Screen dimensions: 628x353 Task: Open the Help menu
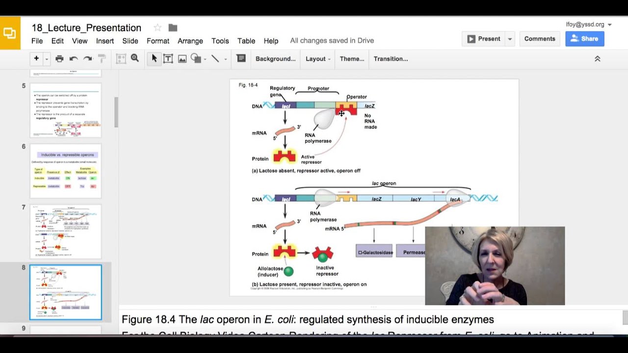(x=271, y=41)
